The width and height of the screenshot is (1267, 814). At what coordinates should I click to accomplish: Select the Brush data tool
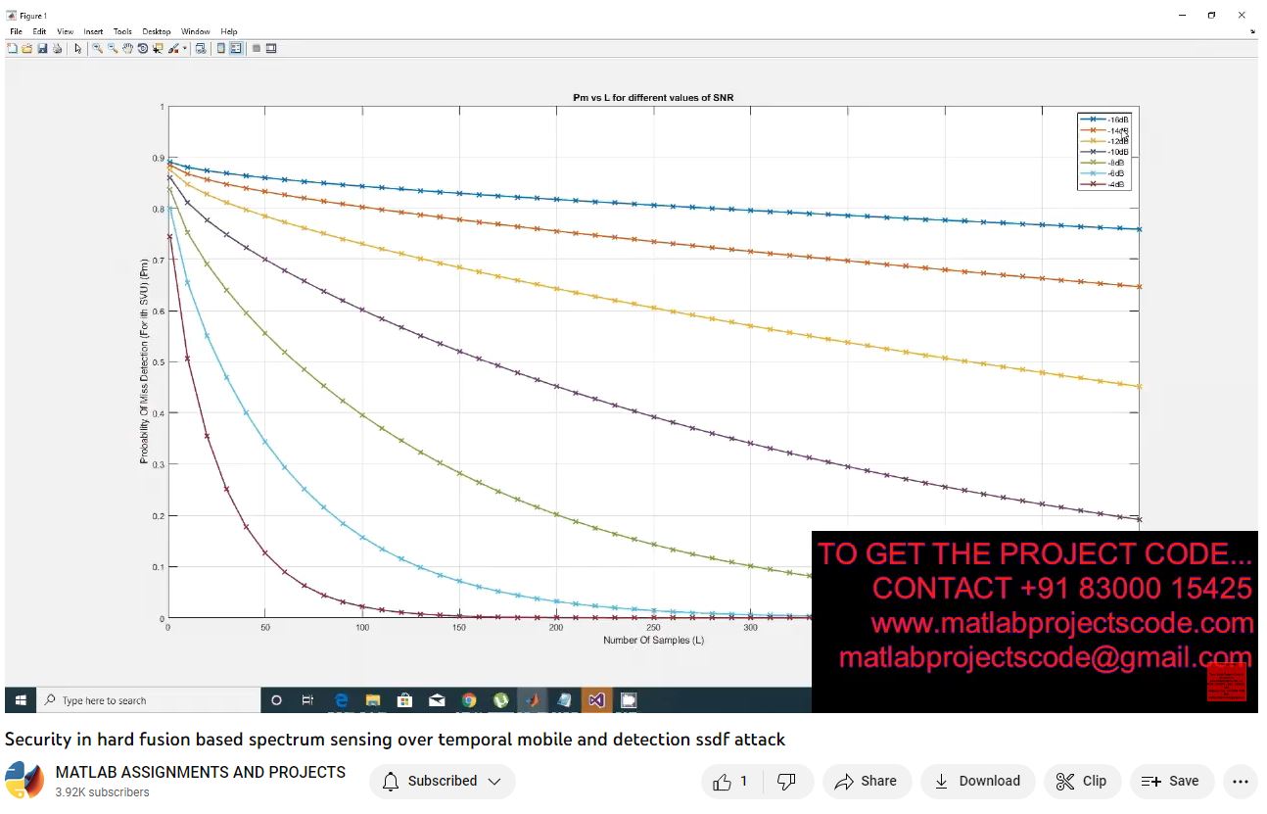(173, 48)
